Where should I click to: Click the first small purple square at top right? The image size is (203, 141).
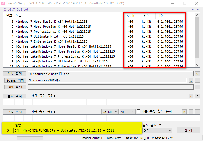193,9
